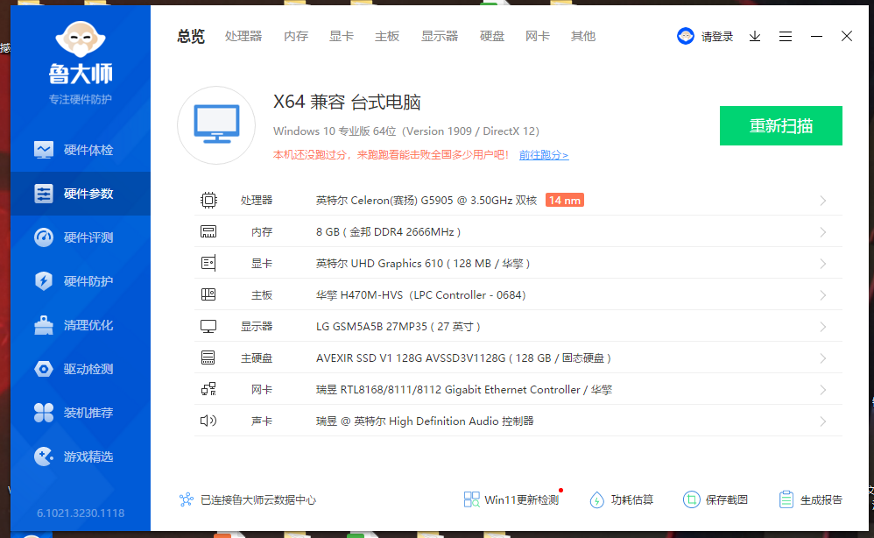Viewport: 874px width, 538px height.
Task: Open 装机推荐 recommendations
Action: coord(81,413)
